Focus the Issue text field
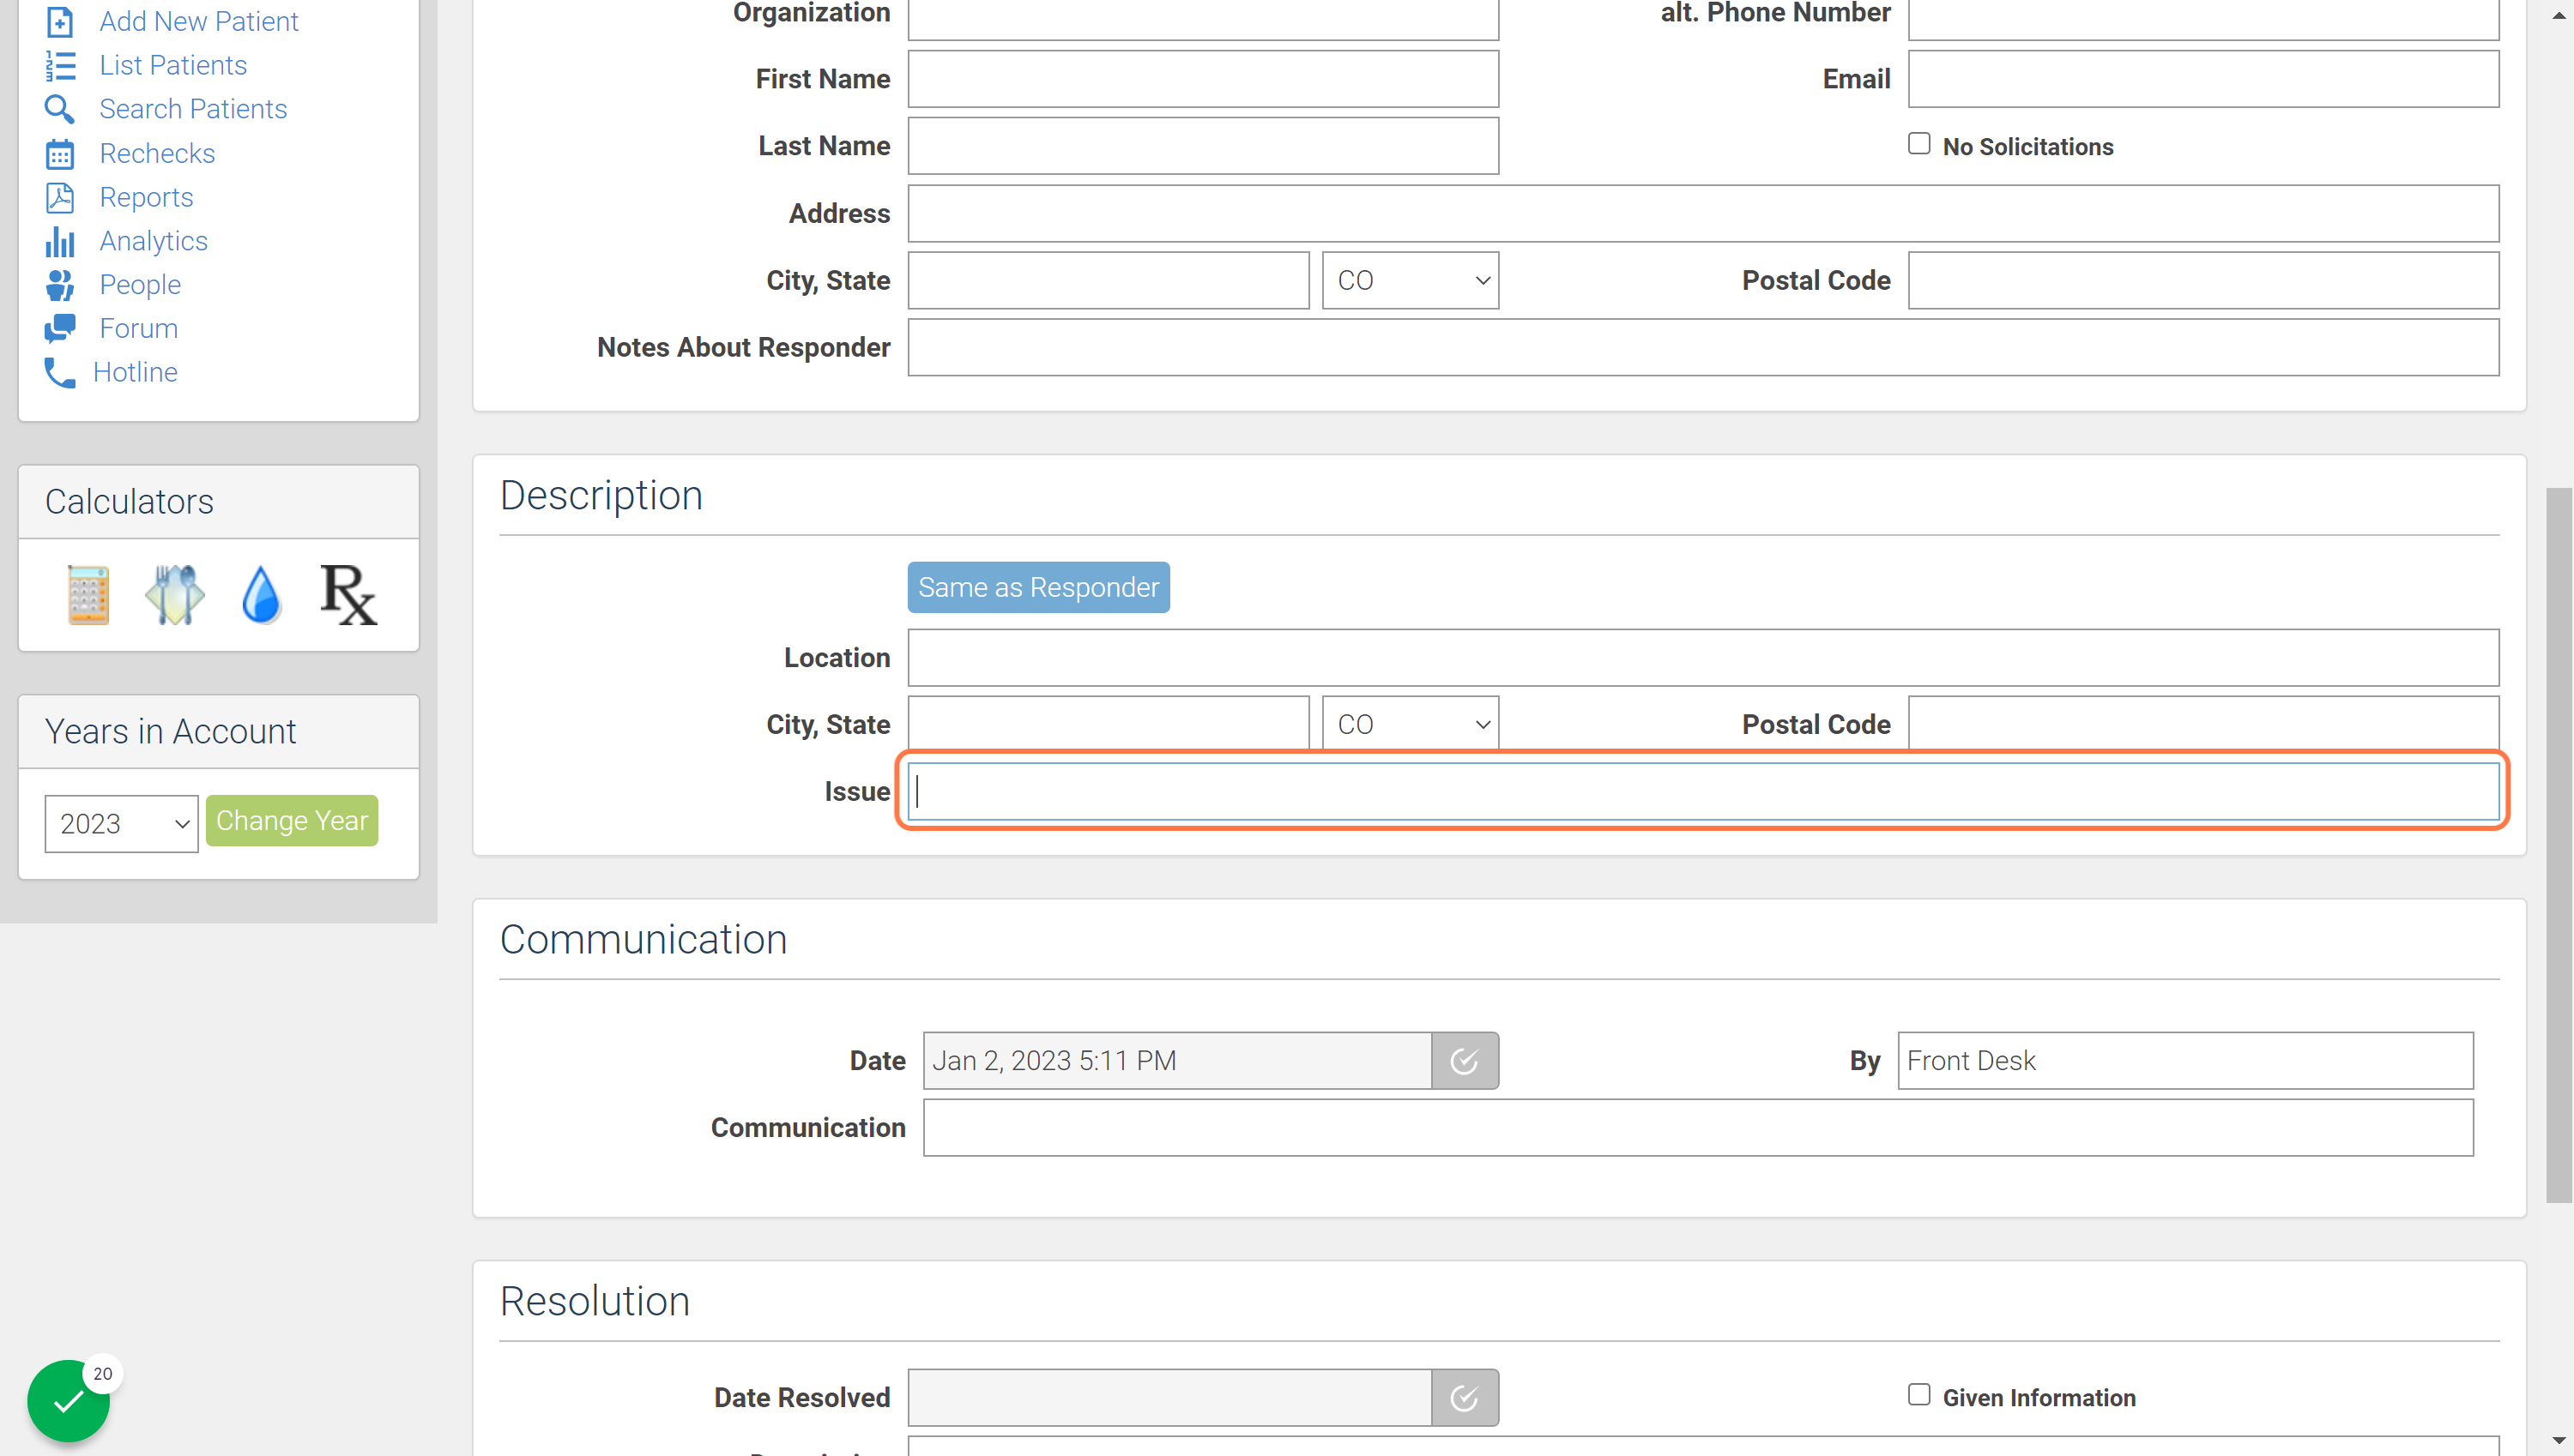The height and width of the screenshot is (1456, 2574). click(1702, 791)
